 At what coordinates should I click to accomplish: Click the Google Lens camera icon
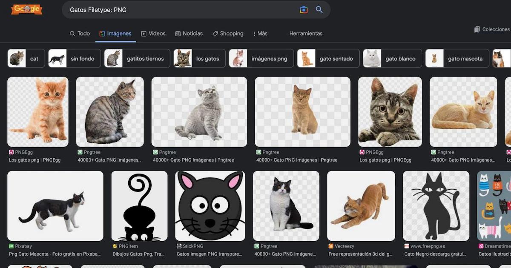coord(303,10)
